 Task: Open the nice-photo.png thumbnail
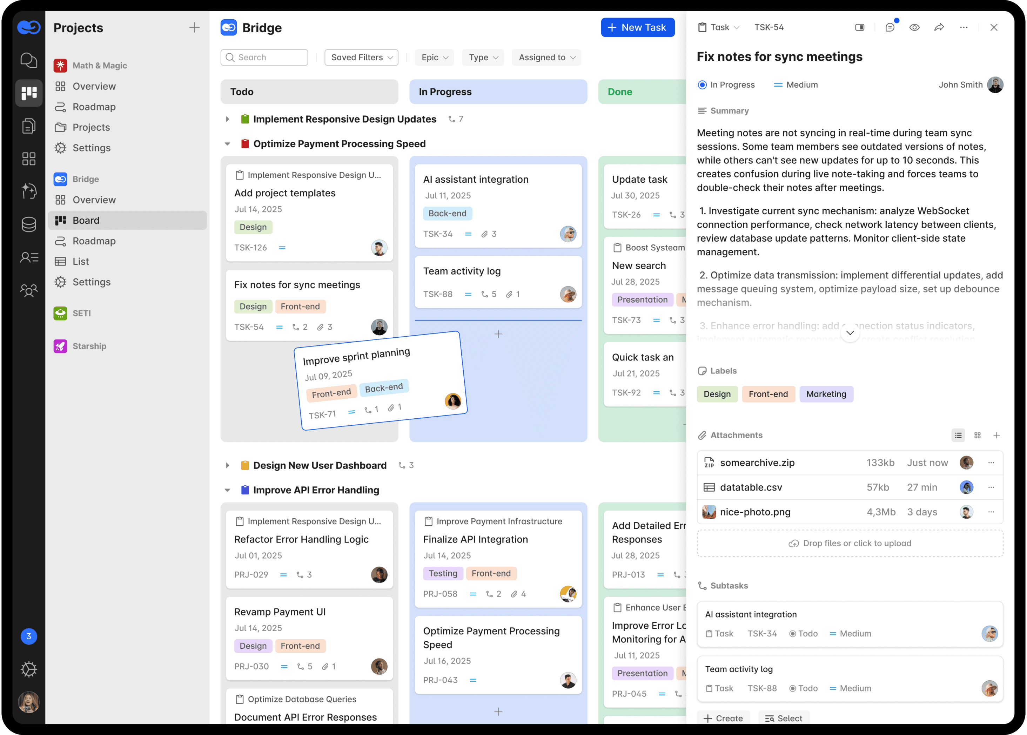[x=709, y=512]
